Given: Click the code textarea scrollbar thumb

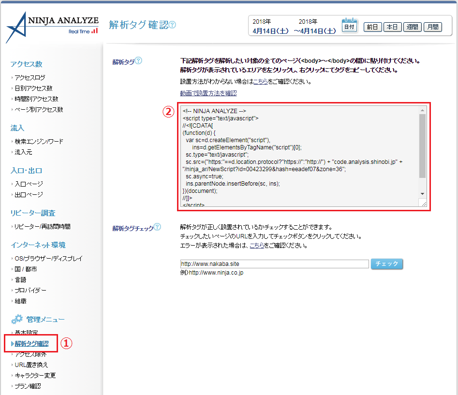Looking at the screenshot, I should pos(422,146).
